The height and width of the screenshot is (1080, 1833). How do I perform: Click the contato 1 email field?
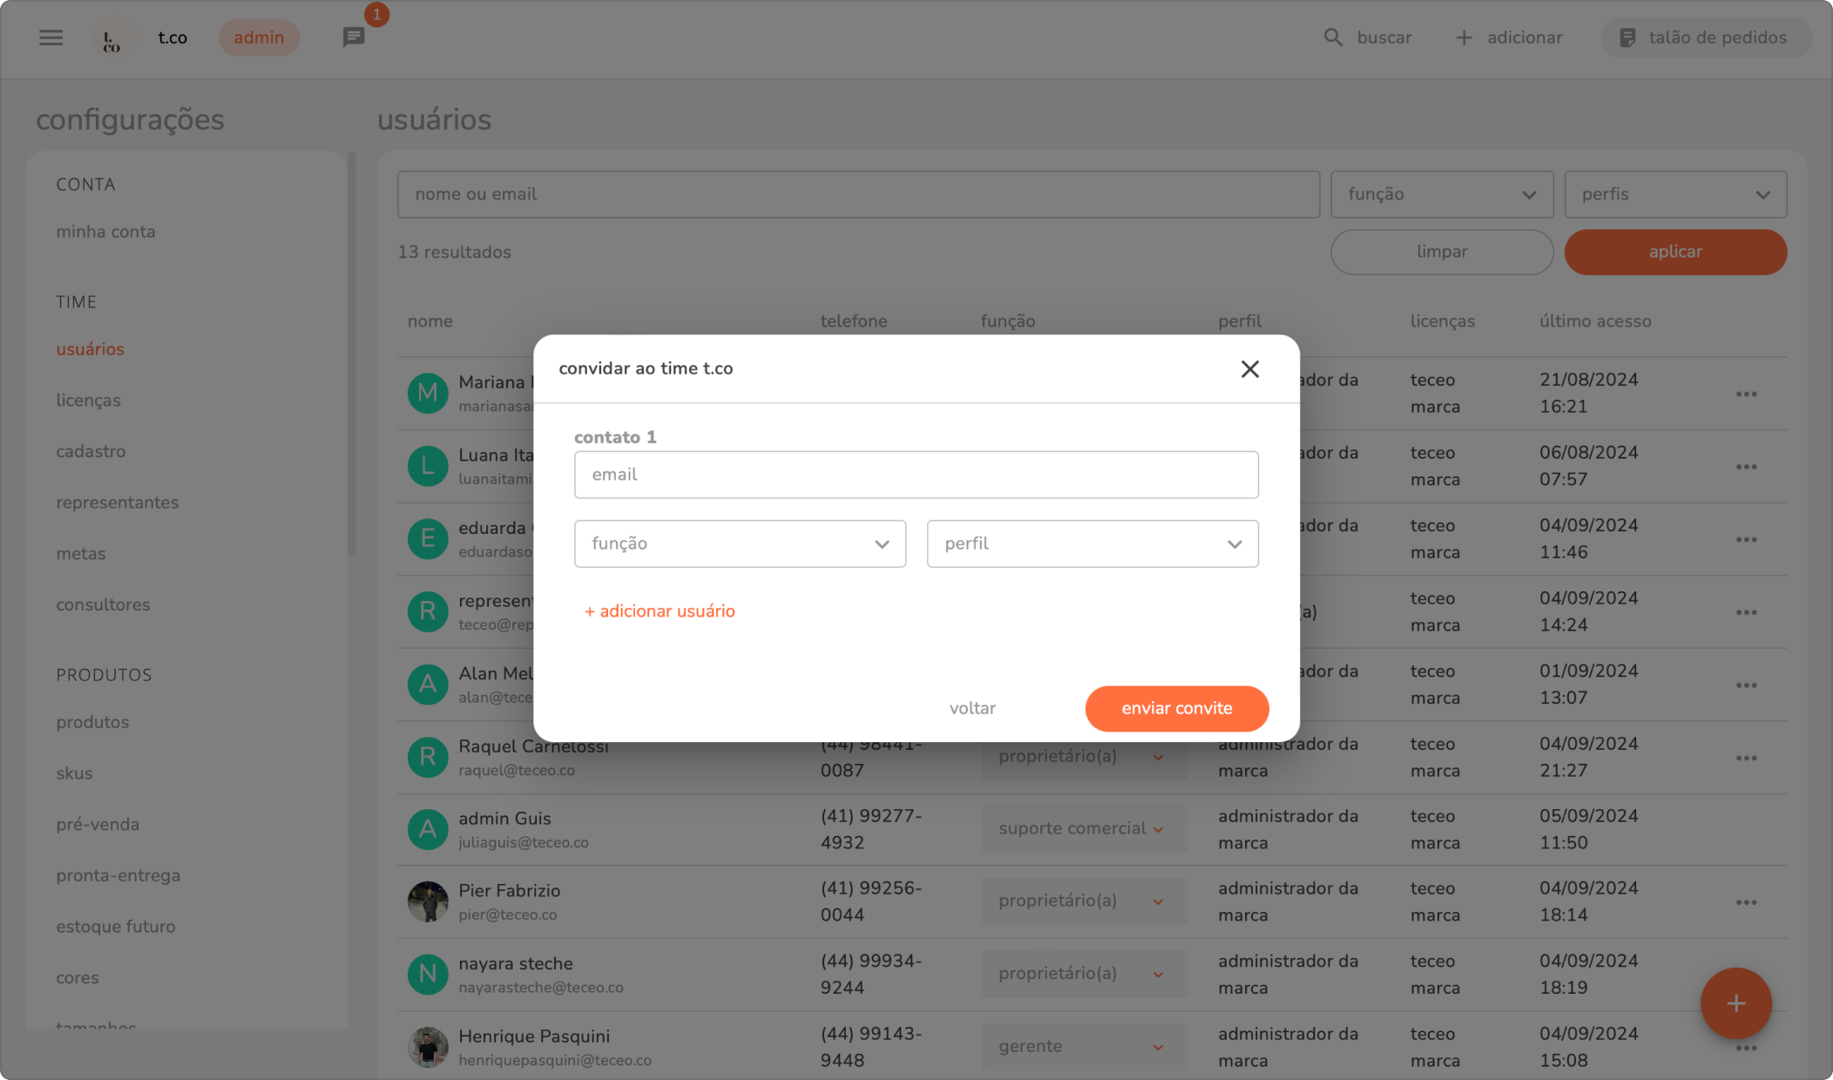pyautogui.click(x=916, y=475)
